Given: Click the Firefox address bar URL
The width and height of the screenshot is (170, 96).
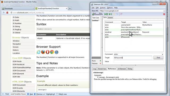Looking at the screenshot, I should coord(28,13).
